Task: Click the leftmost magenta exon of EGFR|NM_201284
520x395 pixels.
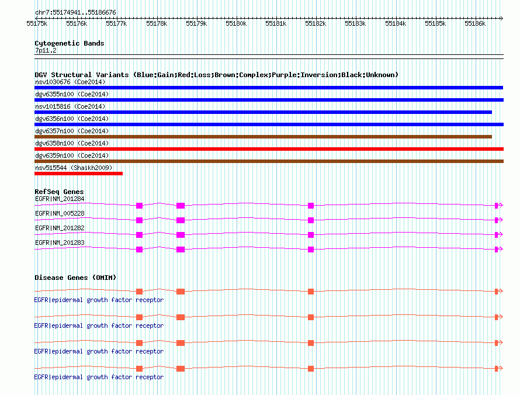Action: click(139, 206)
